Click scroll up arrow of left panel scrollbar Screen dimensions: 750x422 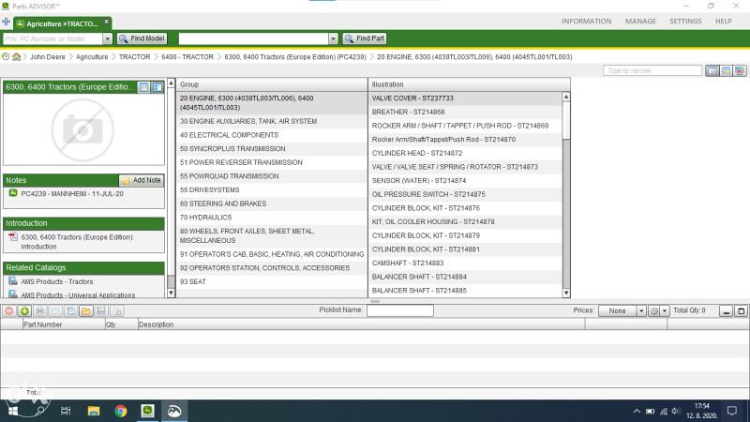[x=172, y=83]
